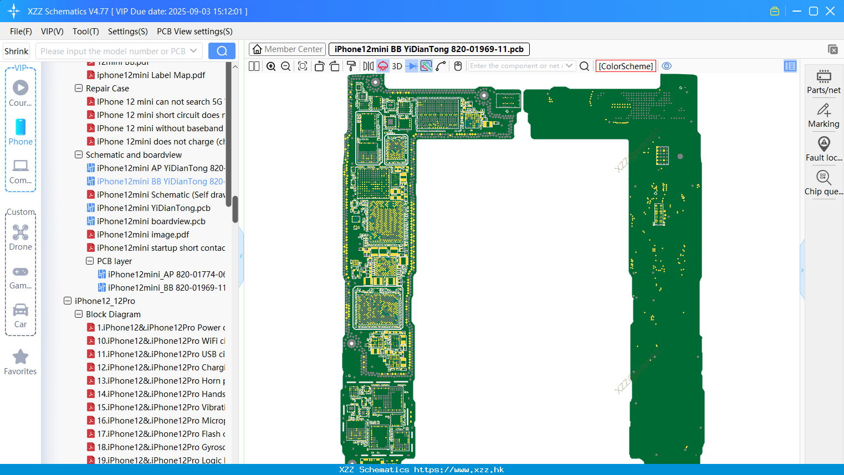844x475 pixels.
Task: Open component or net dropdown arrow
Action: pos(569,66)
